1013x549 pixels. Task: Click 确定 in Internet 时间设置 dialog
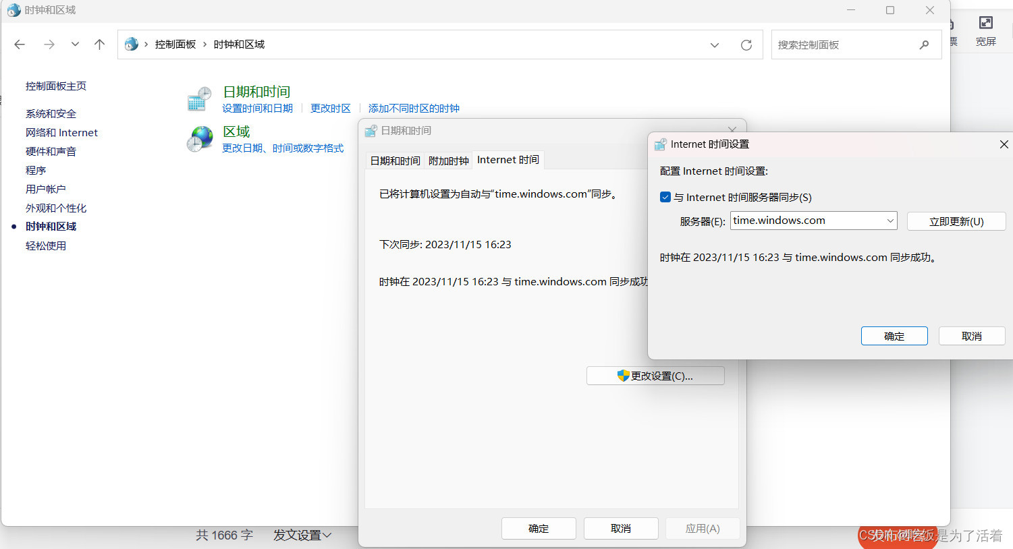coord(894,336)
